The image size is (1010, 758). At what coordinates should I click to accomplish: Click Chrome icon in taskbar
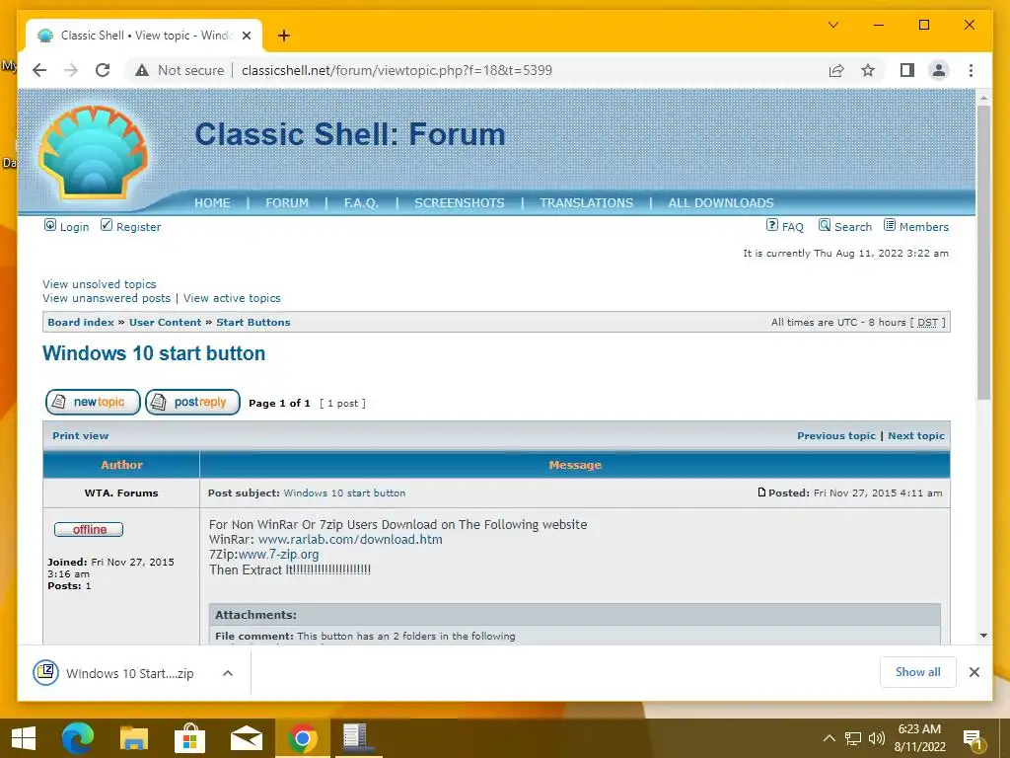pyautogui.click(x=302, y=738)
